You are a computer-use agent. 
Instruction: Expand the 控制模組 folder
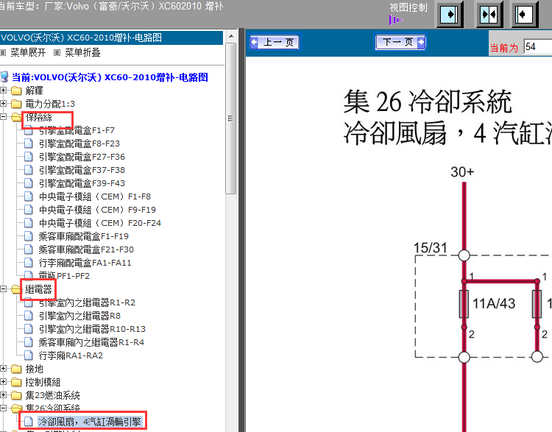point(3,382)
